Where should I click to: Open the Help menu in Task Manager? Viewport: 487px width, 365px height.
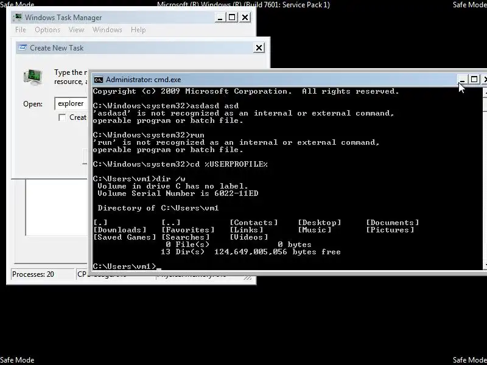138,30
